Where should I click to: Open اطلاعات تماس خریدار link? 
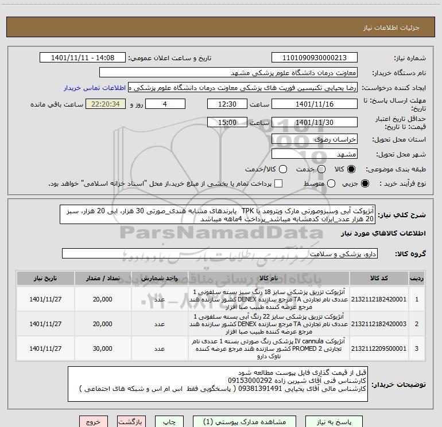click(95, 88)
